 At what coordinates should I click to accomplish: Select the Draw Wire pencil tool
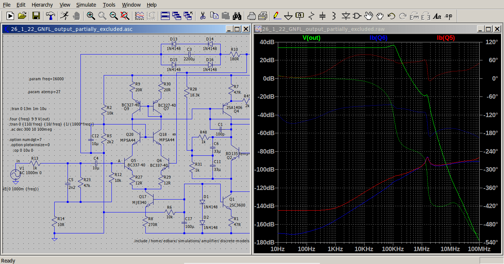[x=277, y=16]
